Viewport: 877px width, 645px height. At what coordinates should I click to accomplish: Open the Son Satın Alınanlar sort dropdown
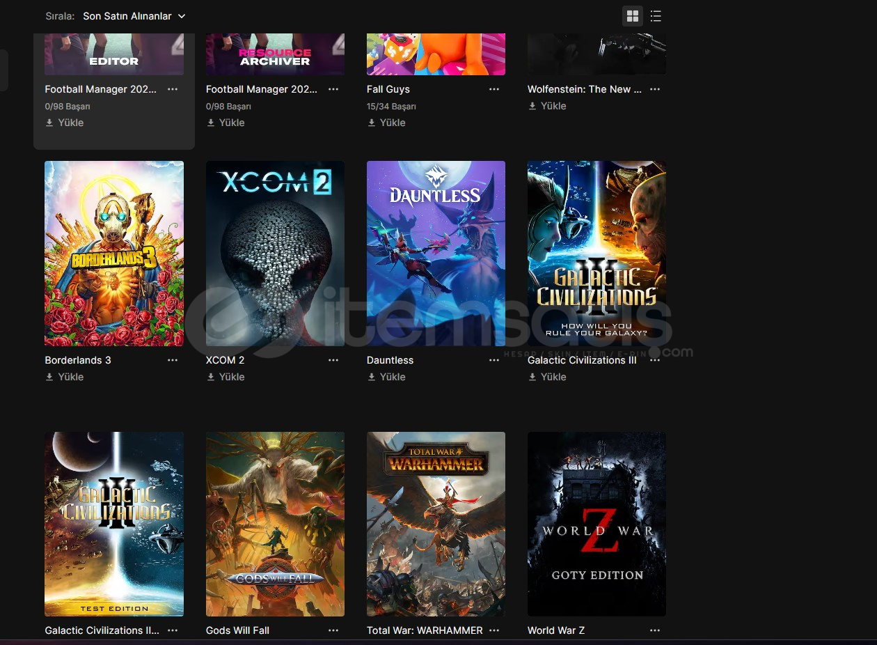pyautogui.click(x=134, y=16)
